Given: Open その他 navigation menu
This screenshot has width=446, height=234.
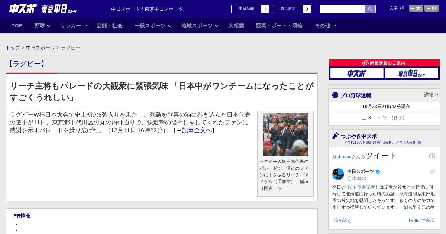Looking at the screenshot, I should pos(322,26).
